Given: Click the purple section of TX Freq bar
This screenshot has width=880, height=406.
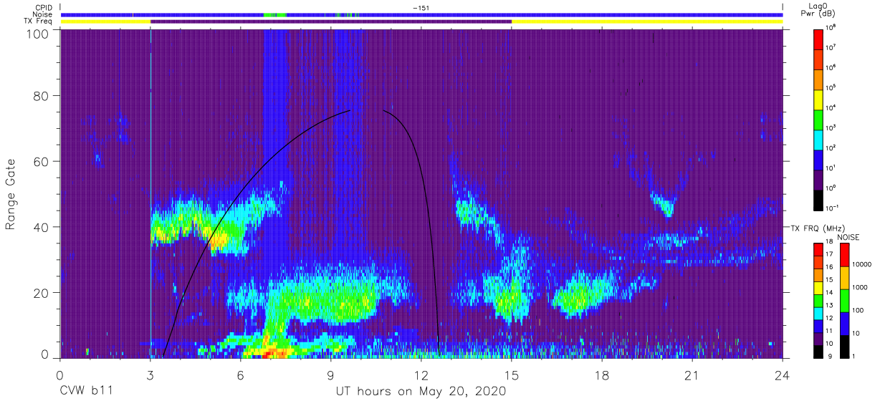Looking at the screenshot, I should tap(331, 21).
